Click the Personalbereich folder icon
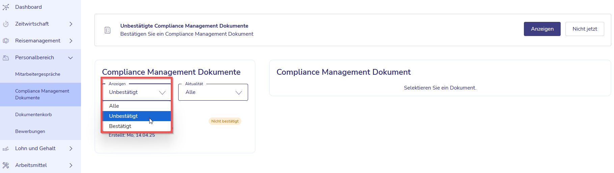This screenshot has height=173, width=614. [x=6, y=58]
